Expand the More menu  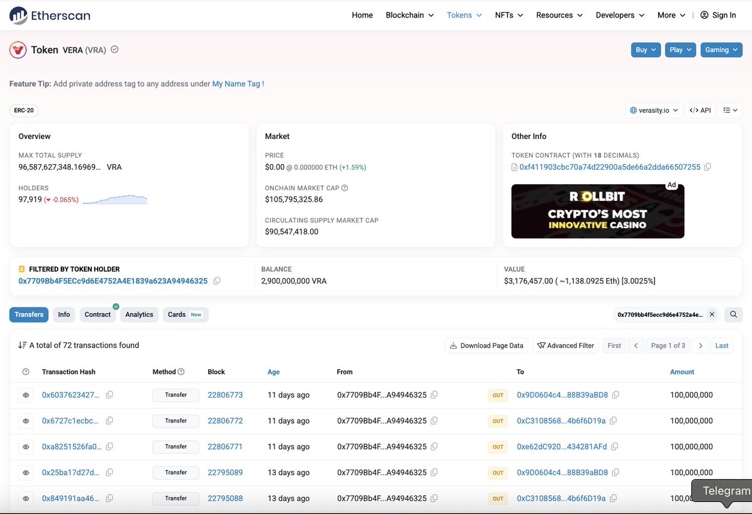(671, 15)
